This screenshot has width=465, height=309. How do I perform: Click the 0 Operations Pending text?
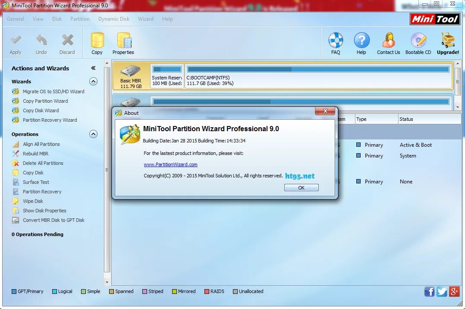coord(38,234)
